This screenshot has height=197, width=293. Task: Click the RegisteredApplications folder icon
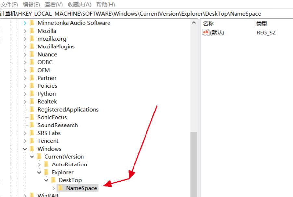pyautogui.click(x=32, y=109)
